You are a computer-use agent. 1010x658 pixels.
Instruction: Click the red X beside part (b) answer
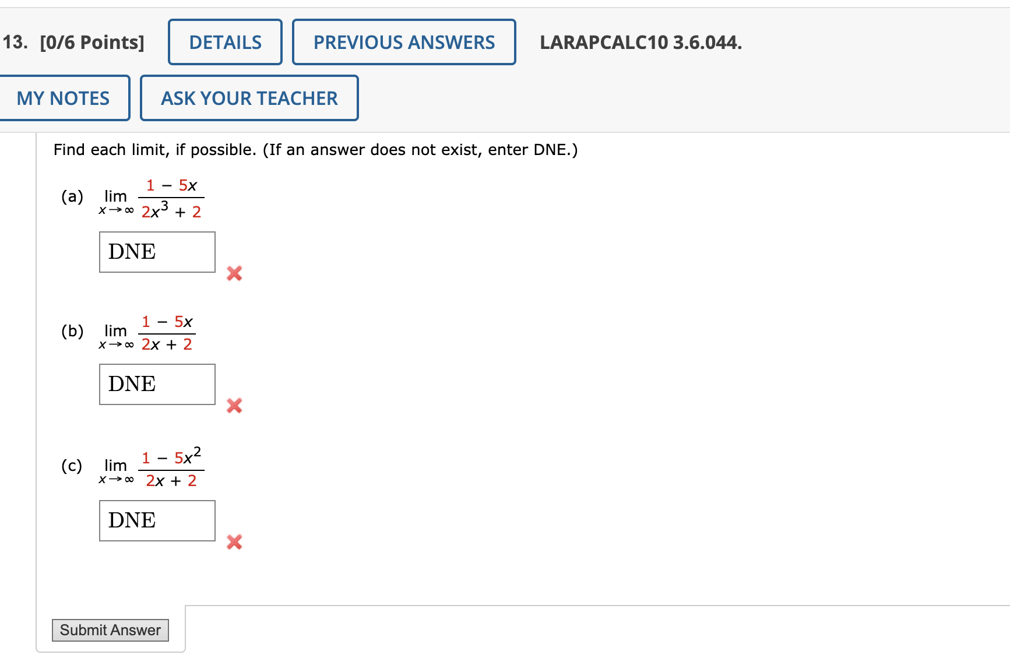234,406
